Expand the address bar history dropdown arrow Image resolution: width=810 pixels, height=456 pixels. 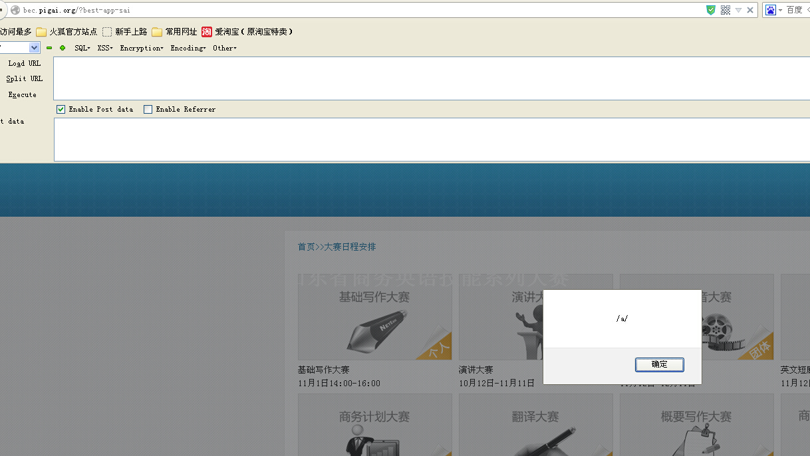click(x=738, y=10)
